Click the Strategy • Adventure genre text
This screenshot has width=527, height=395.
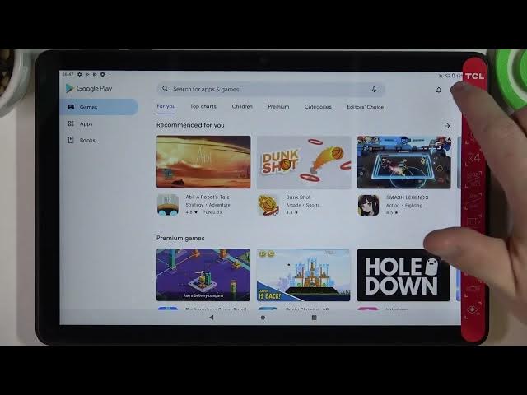click(x=208, y=205)
